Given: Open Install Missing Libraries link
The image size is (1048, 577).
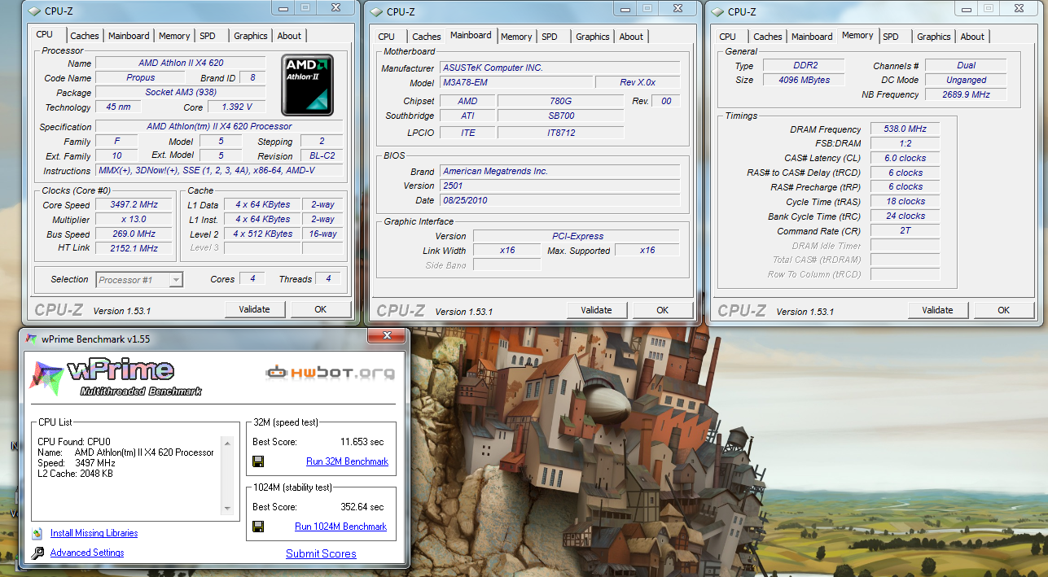Looking at the screenshot, I should (x=94, y=533).
